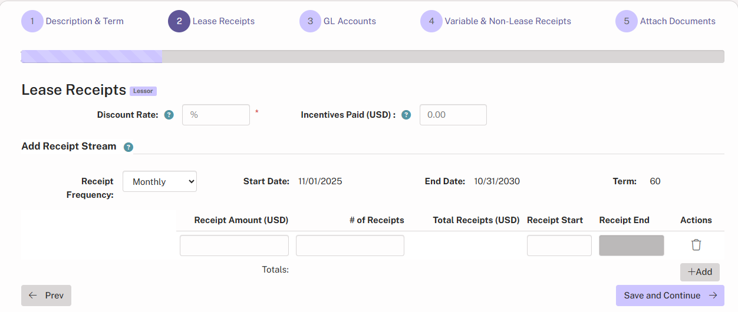Click the Receipt Amount input box

(234, 245)
